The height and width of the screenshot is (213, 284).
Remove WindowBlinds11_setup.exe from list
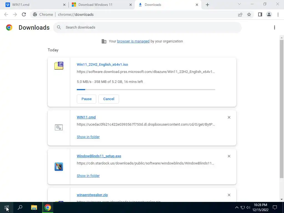(229, 156)
